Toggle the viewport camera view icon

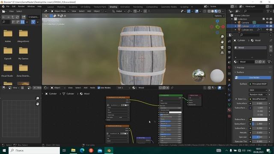(x=222, y=47)
